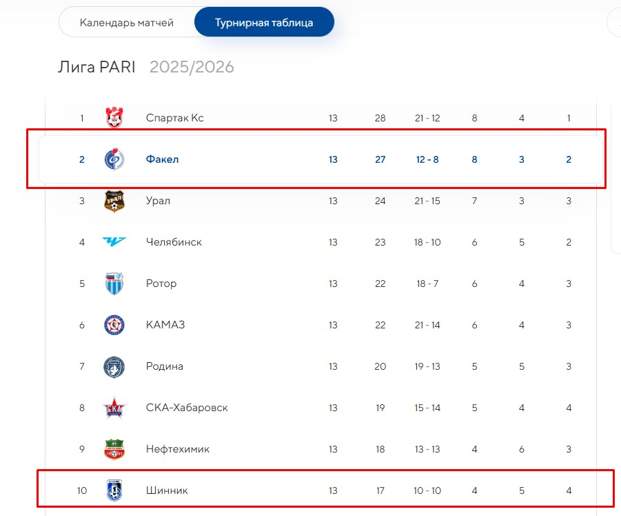Image resolution: width=621 pixels, height=516 pixels.
Task: Select the Турнирная таблица tab
Action: [264, 23]
